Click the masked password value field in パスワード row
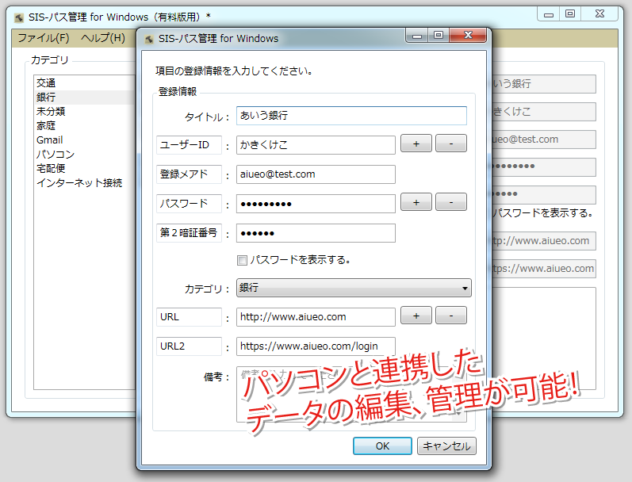 (316, 204)
